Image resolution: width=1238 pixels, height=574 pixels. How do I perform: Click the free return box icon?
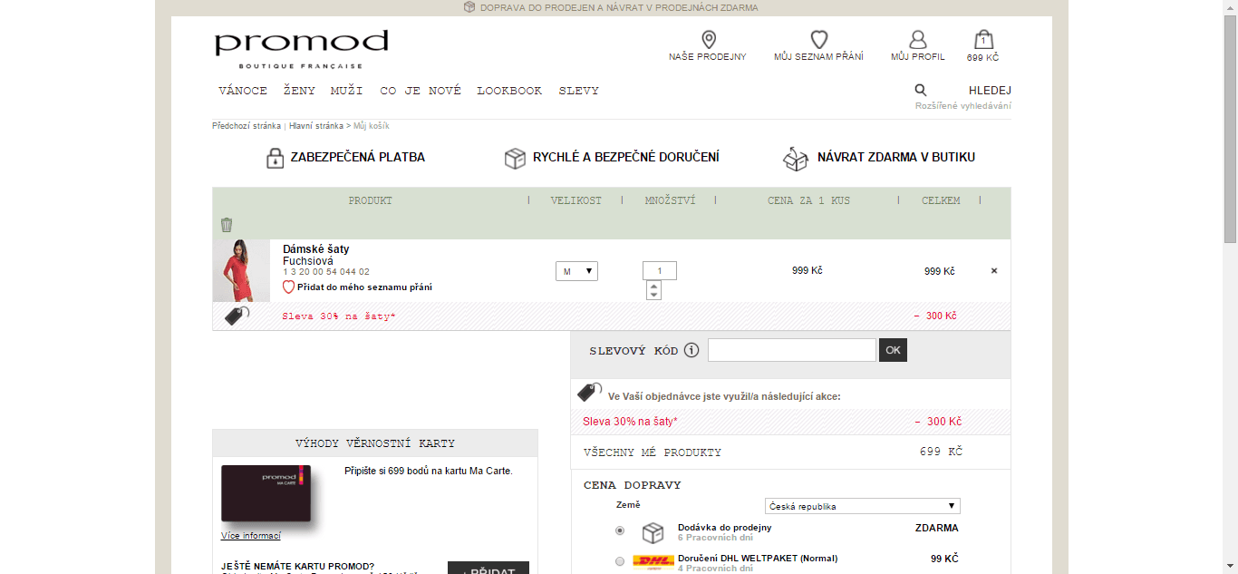click(x=796, y=158)
